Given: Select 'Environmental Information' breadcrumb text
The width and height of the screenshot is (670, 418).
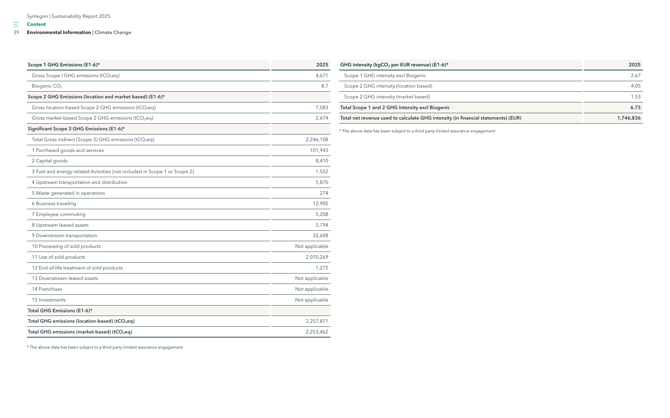Looking at the screenshot, I should click(x=59, y=32).
